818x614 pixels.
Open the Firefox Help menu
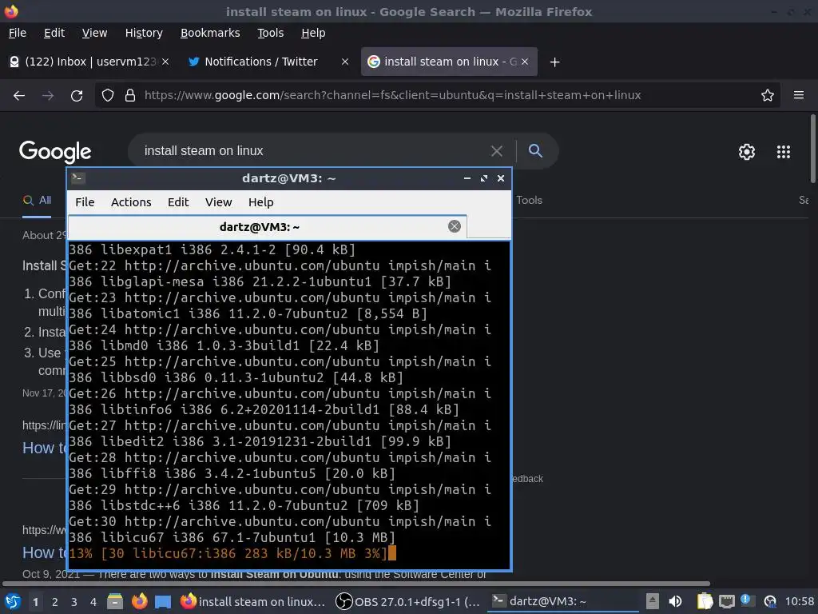coord(313,33)
